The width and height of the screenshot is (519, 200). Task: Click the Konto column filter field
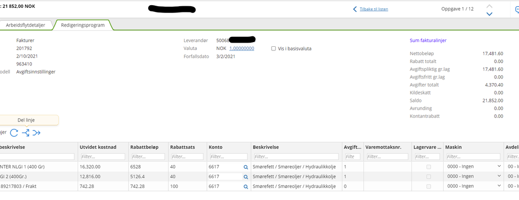coord(228,157)
